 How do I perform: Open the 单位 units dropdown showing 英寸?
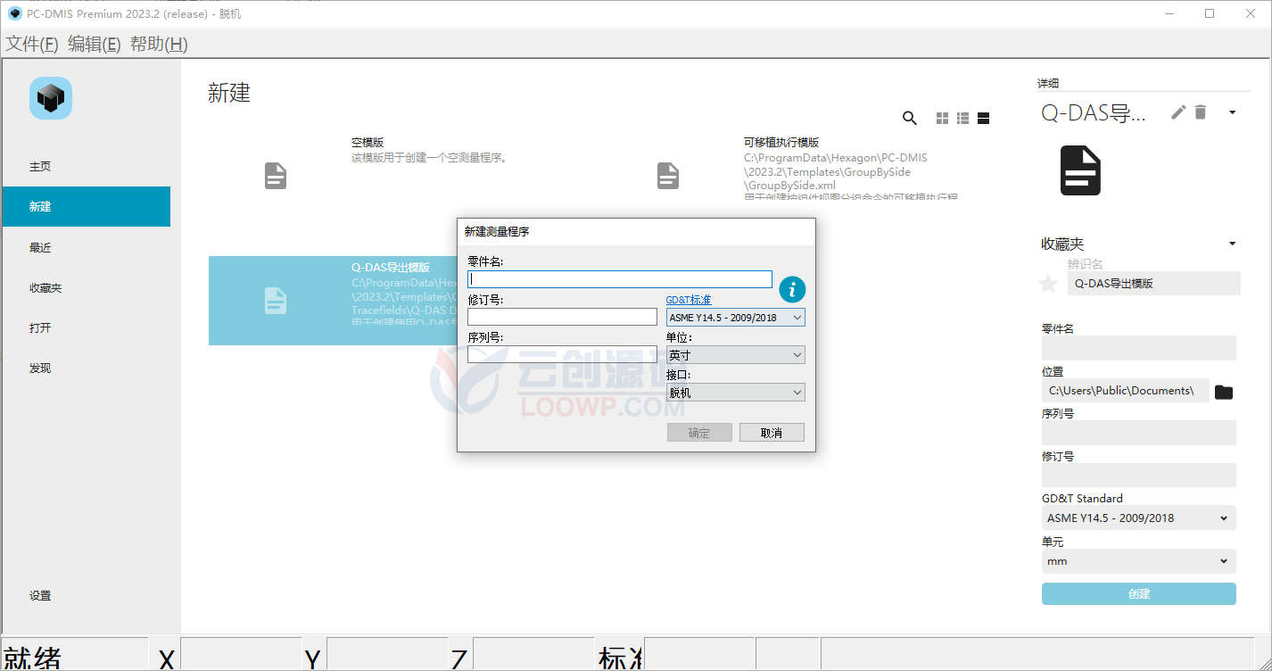pyautogui.click(x=735, y=355)
